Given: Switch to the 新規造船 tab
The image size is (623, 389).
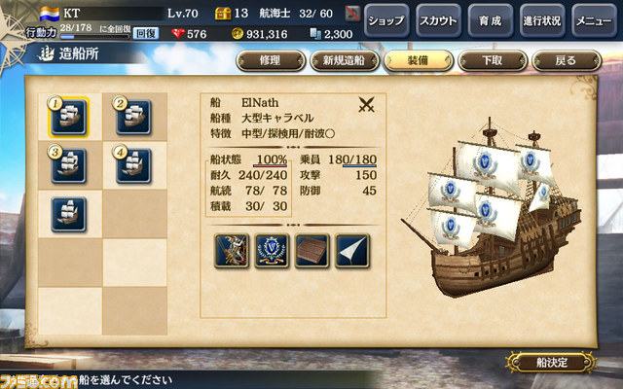Looking at the screenshot, I should [x=344, y=60].
